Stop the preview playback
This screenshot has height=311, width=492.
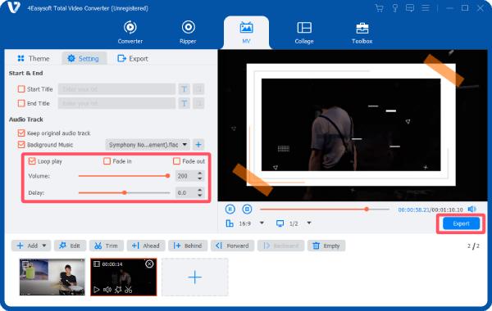pyautogui.click(x=247, y=209)
